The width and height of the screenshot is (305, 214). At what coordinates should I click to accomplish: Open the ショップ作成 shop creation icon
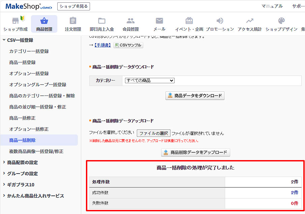pyautogui.click(x=16, y=21)
